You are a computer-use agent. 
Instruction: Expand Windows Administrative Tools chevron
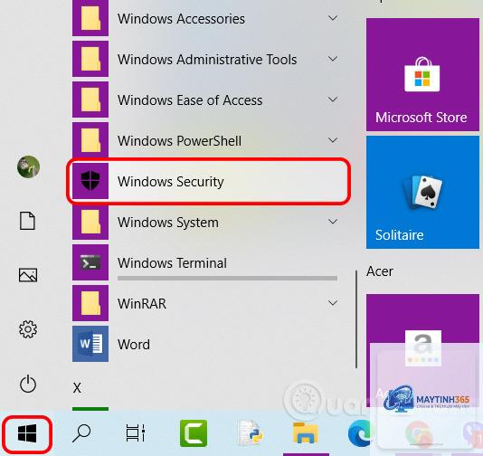point(333,59)
